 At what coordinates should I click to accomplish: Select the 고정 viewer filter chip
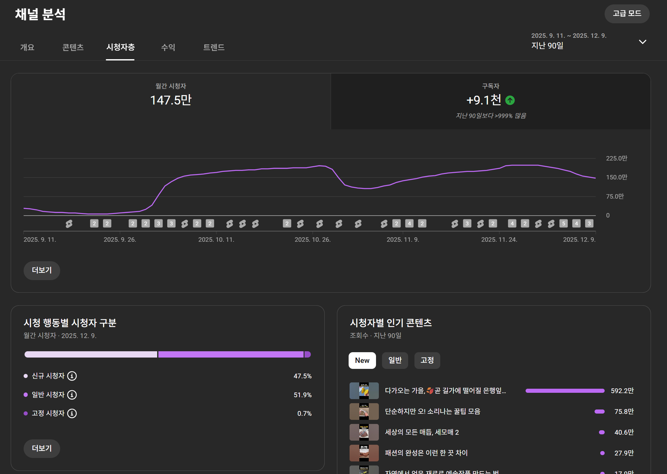pyautogui.click(x=427, y=360)
